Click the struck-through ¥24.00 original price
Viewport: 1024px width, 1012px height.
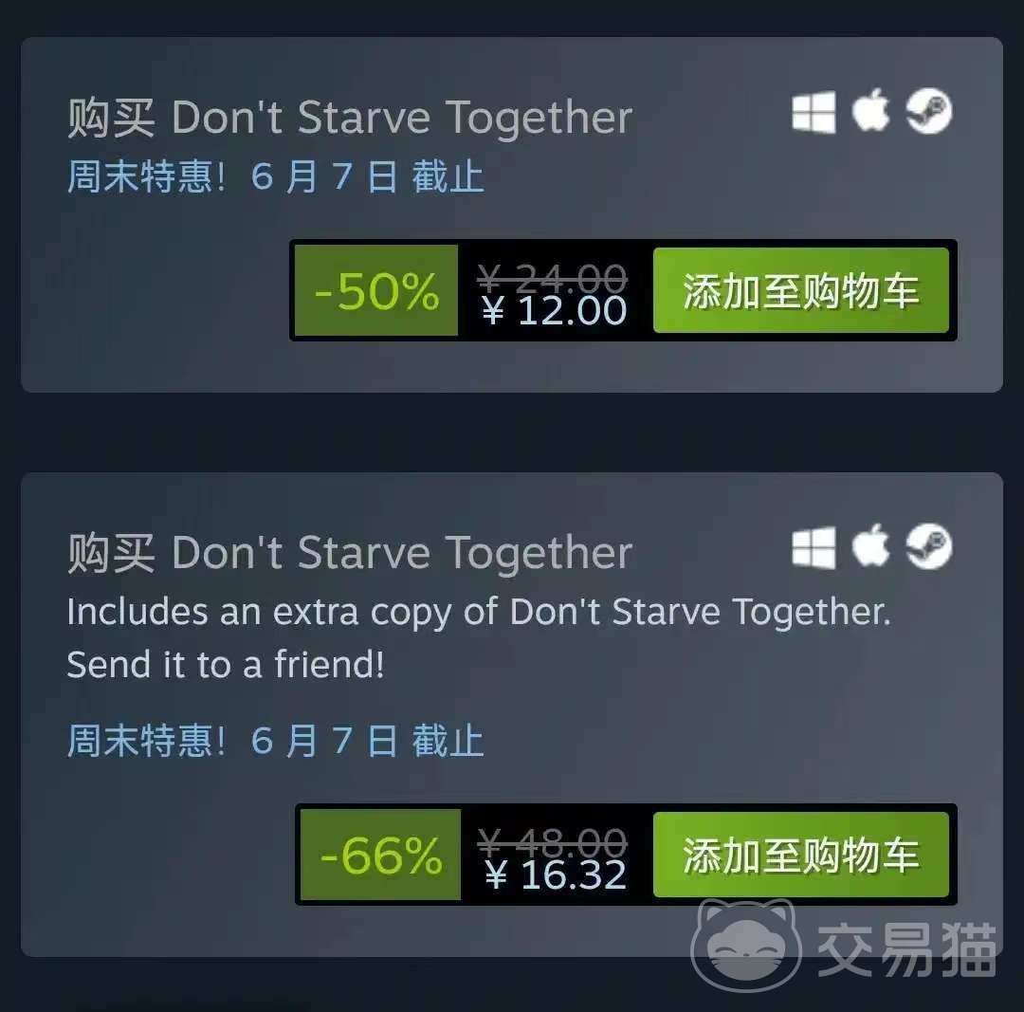pyautogui.click(x=553, y=278)
